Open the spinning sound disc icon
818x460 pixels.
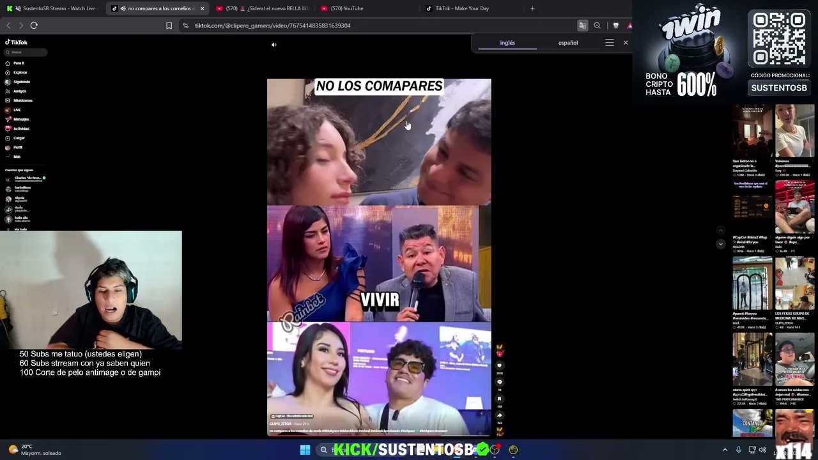[500, 431]
